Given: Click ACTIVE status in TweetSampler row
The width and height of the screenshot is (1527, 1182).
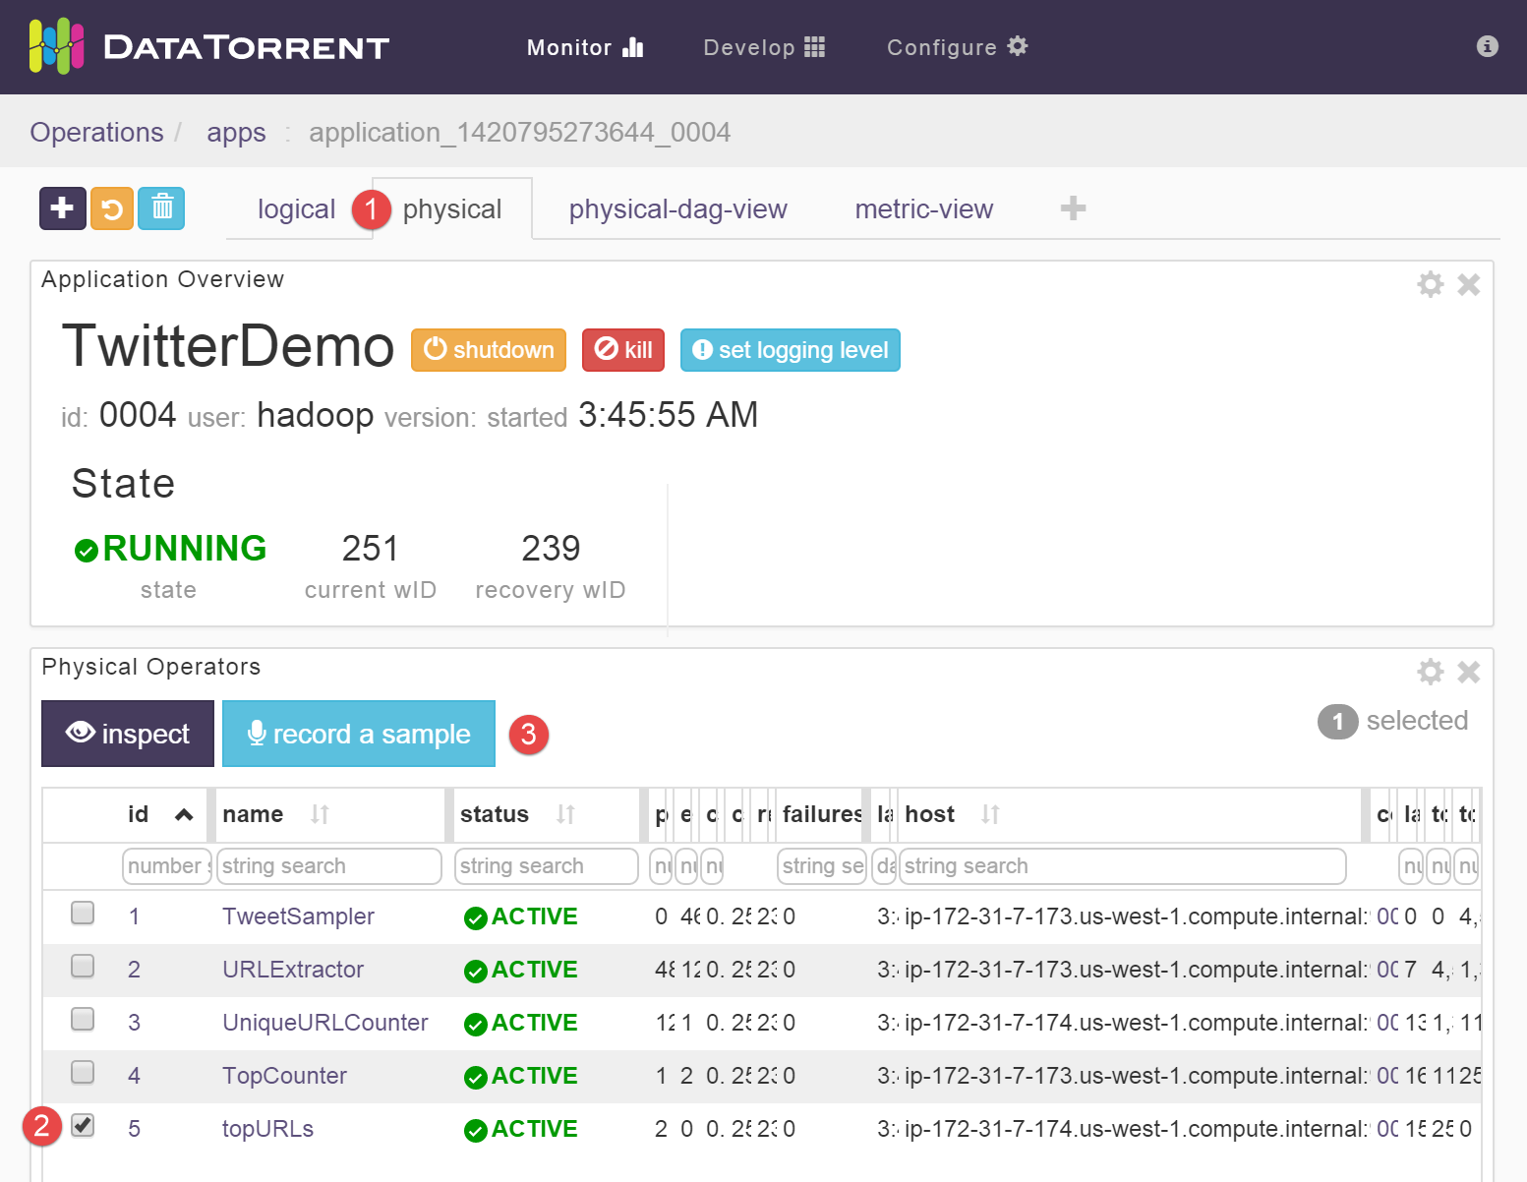Looking at the screenshot, I should pyautogui.click(x=521, y=916).
